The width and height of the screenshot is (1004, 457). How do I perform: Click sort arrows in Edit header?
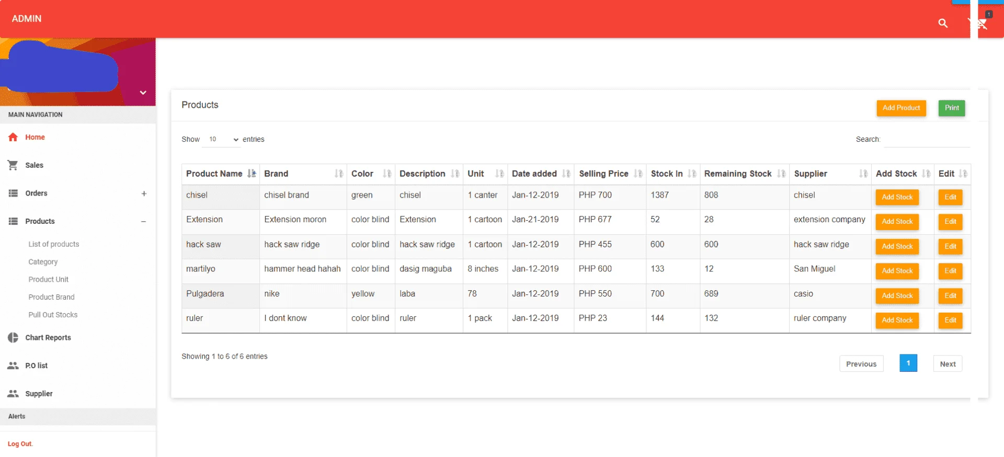click(x=963, y=174)
